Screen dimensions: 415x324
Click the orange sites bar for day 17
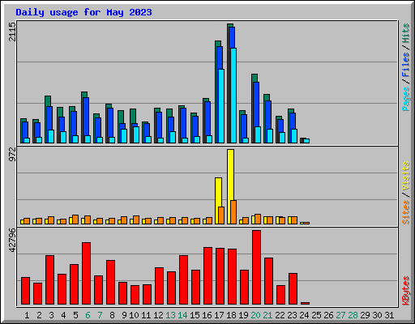point(221,215)
